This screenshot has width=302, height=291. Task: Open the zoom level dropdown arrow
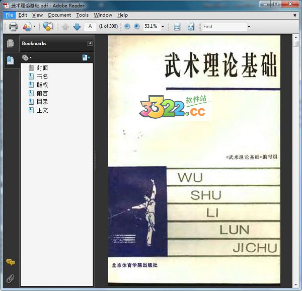point(163,27)
